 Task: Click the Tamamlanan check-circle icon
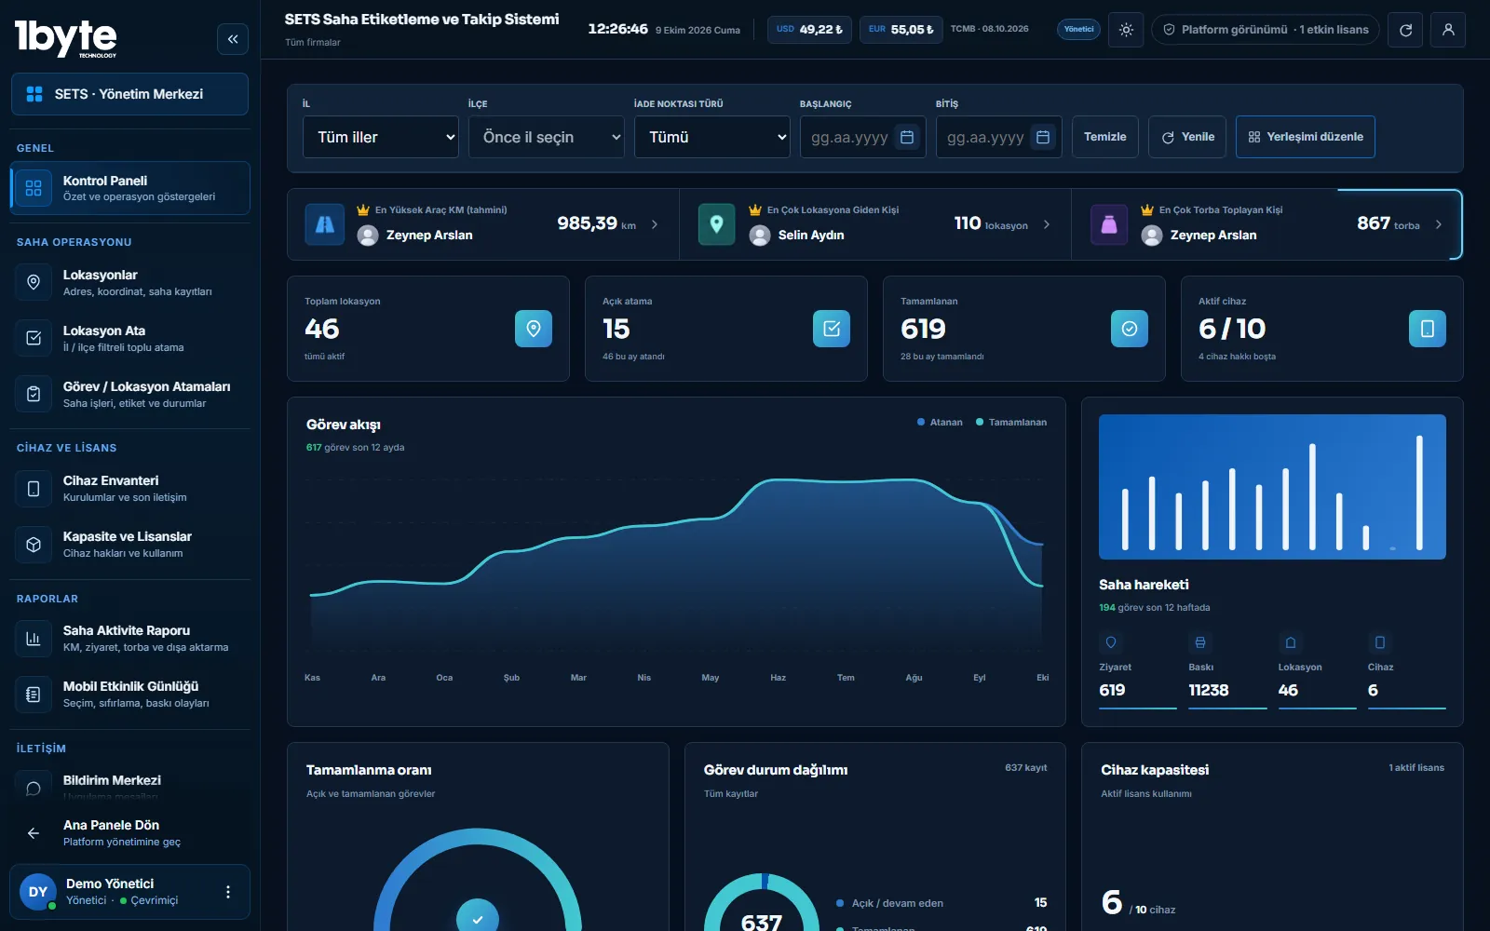pyautogui.click(x=1130, y=329)
